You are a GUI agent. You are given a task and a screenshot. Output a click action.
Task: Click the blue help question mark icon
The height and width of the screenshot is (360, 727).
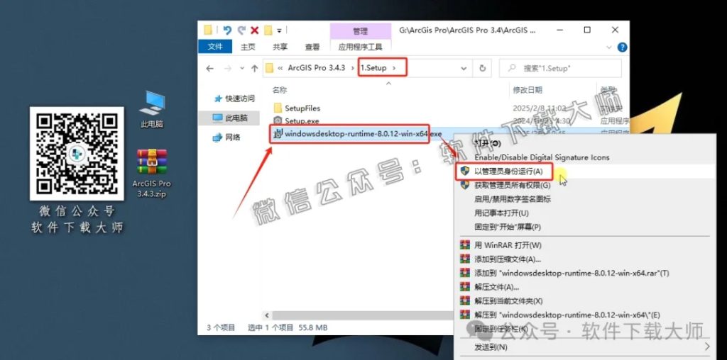[622, 47]
